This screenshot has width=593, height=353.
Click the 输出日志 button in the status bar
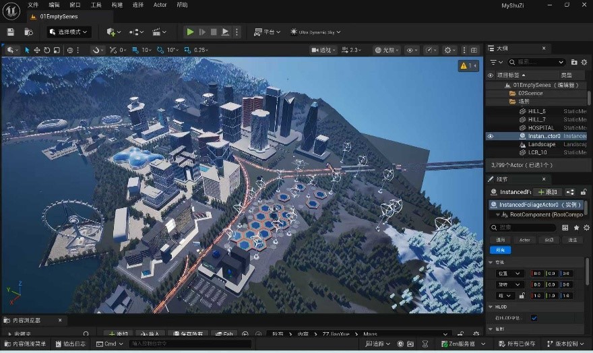71,344
